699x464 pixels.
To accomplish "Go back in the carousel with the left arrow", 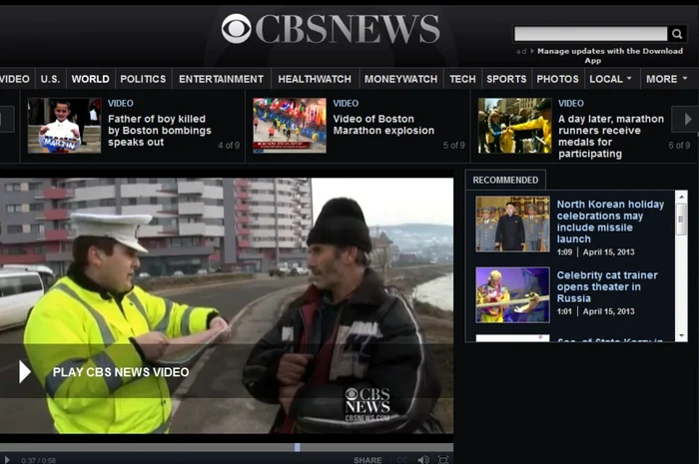I will click(x=6, y=119).
